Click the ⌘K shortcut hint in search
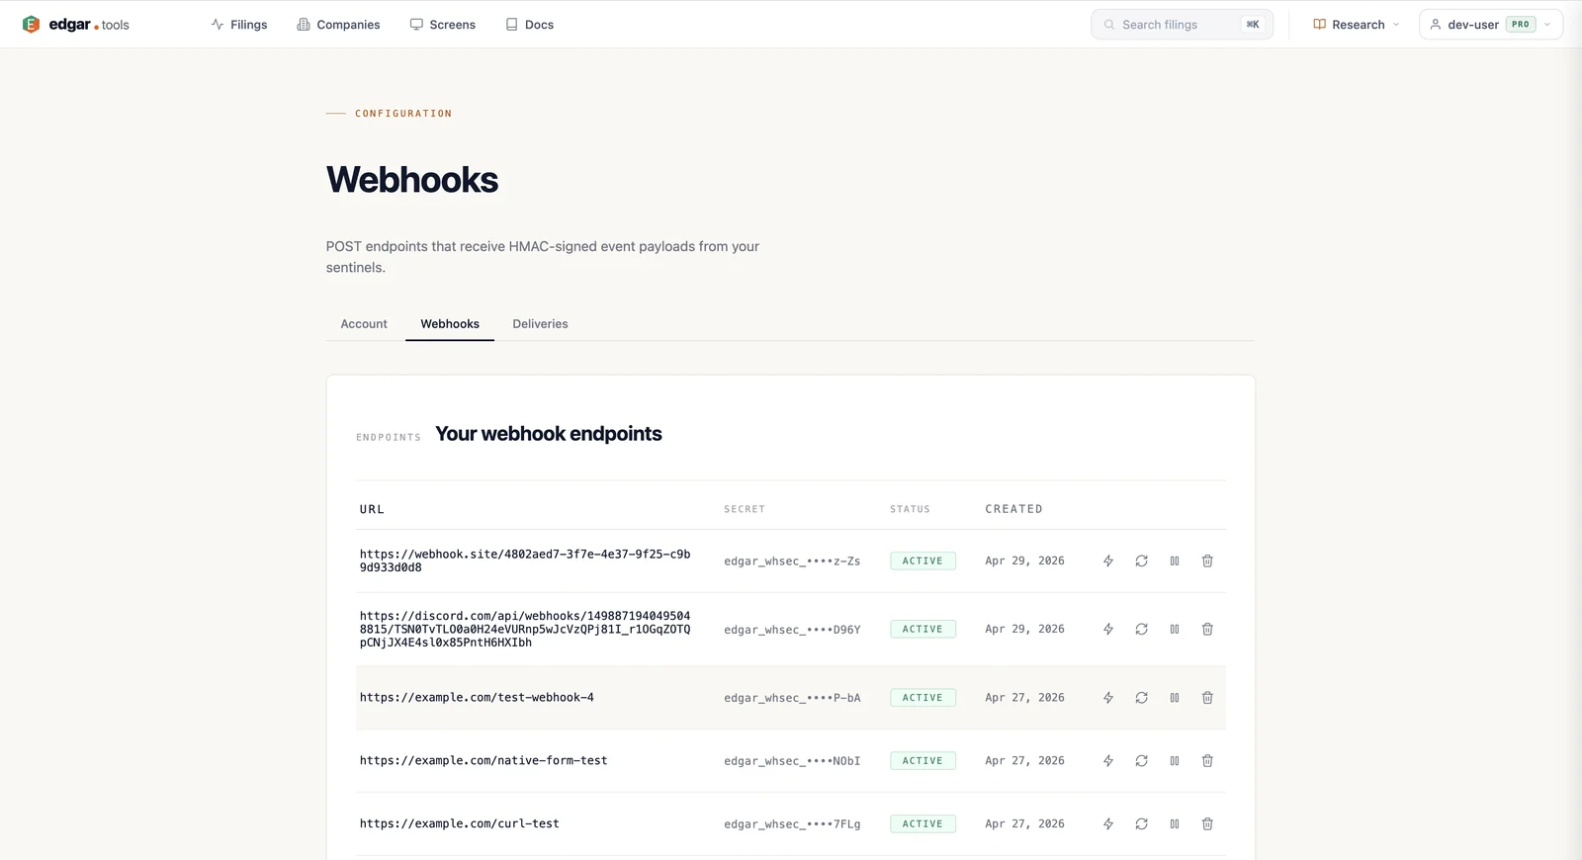 coord(1253,25)
